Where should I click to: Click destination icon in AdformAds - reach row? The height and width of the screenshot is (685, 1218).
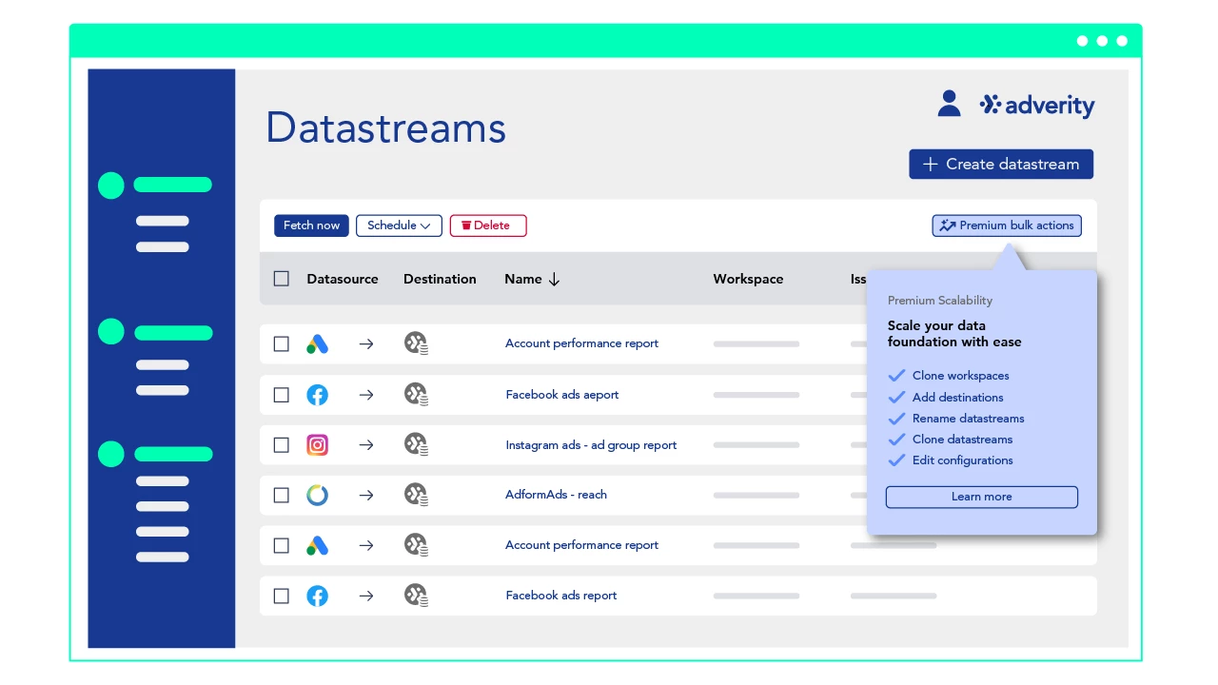point(416,495)
